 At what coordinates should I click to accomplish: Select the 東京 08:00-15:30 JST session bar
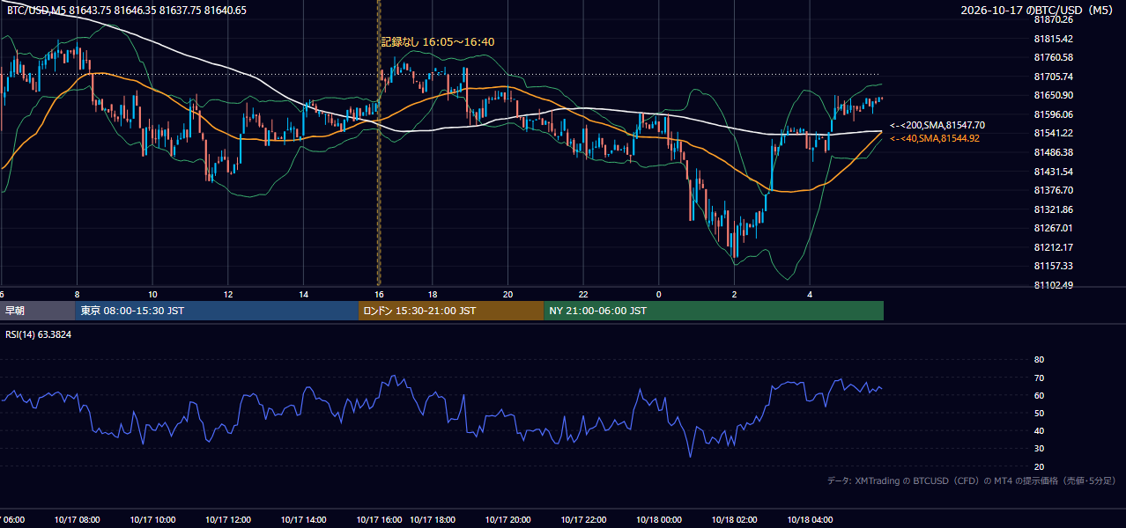coord(218,311)
